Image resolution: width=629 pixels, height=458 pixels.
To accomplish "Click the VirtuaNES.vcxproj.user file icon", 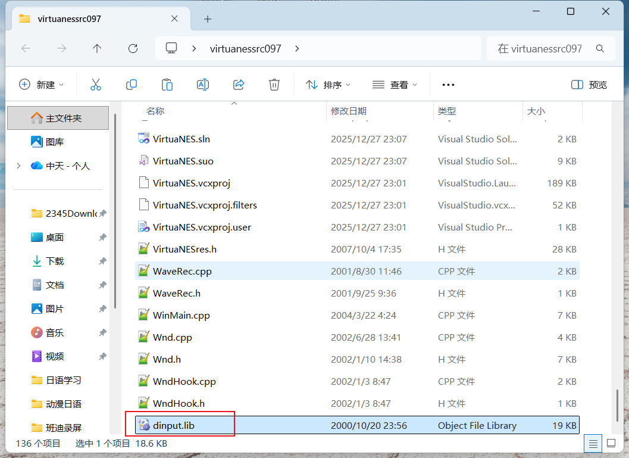I will point(143,227).
